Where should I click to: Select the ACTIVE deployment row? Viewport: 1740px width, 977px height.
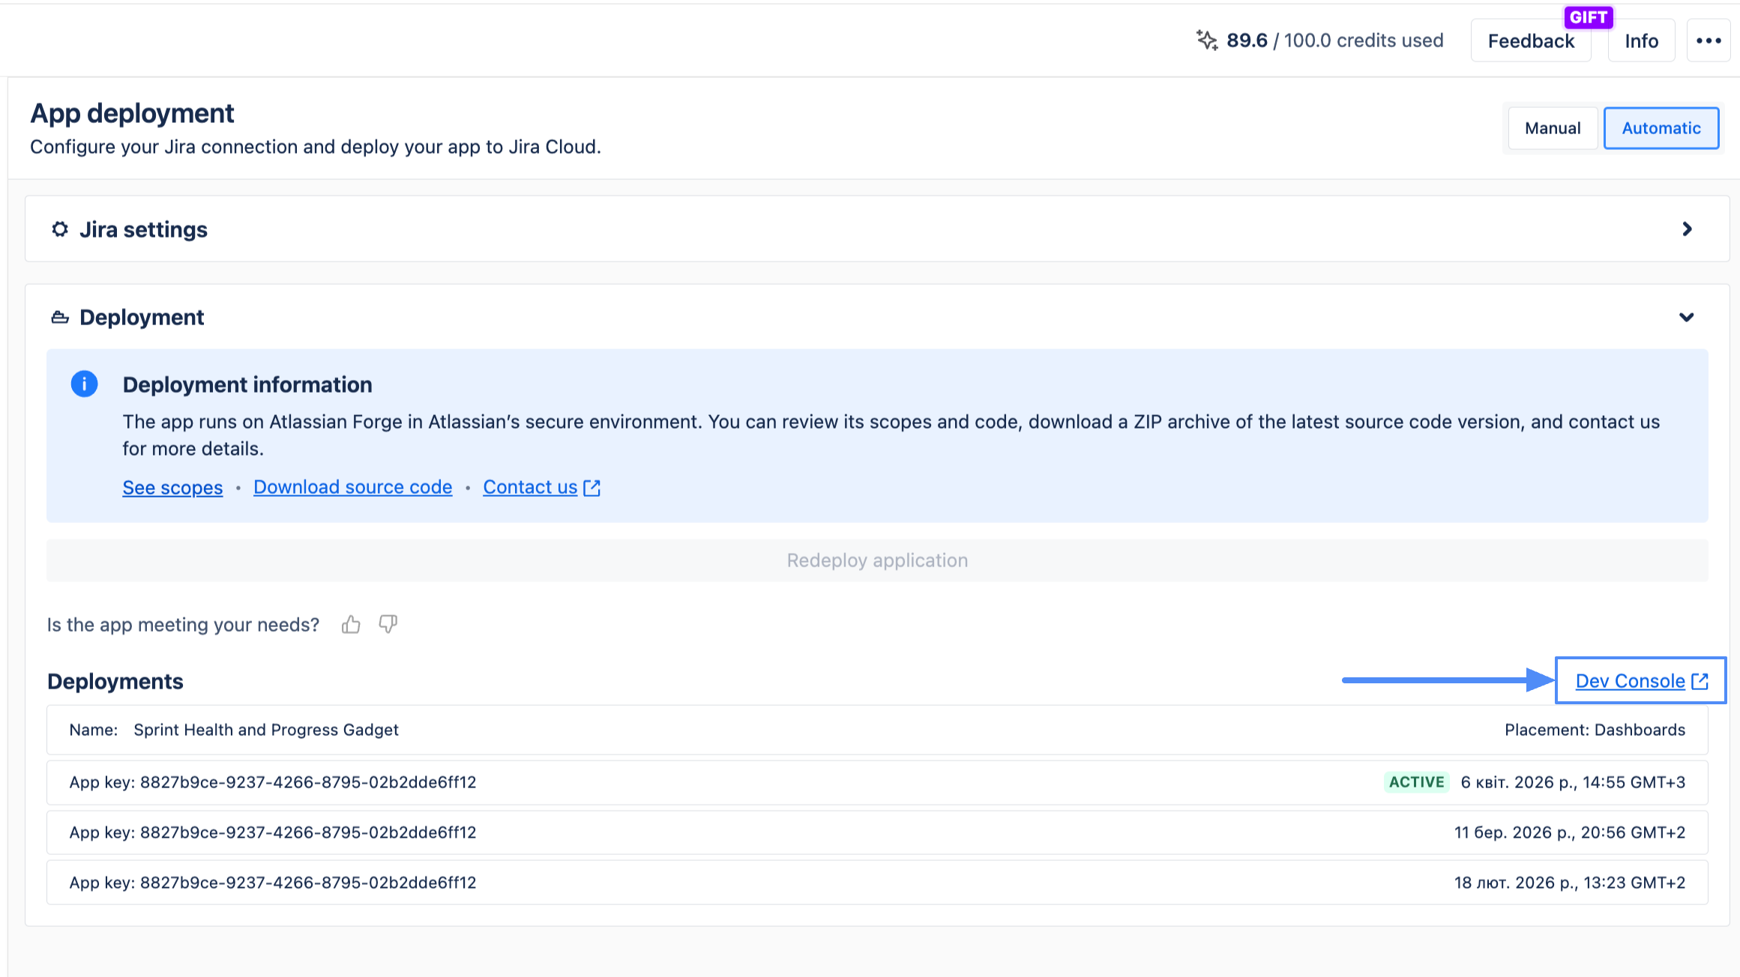877,783
